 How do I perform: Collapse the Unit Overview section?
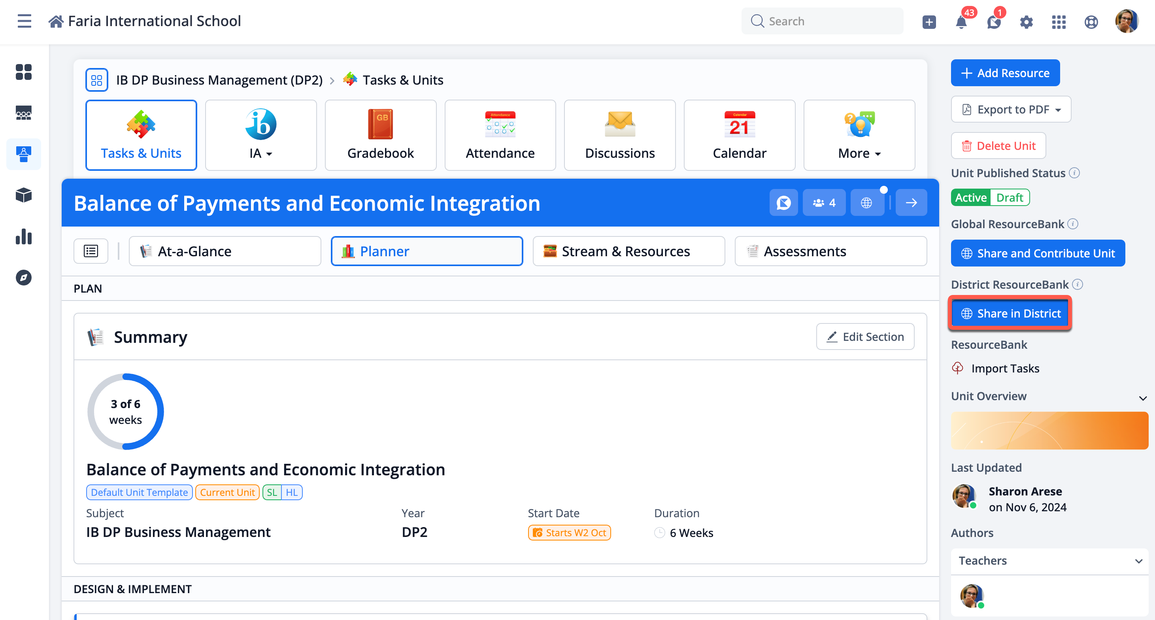pyautogui.click(x=1142, y=397)
